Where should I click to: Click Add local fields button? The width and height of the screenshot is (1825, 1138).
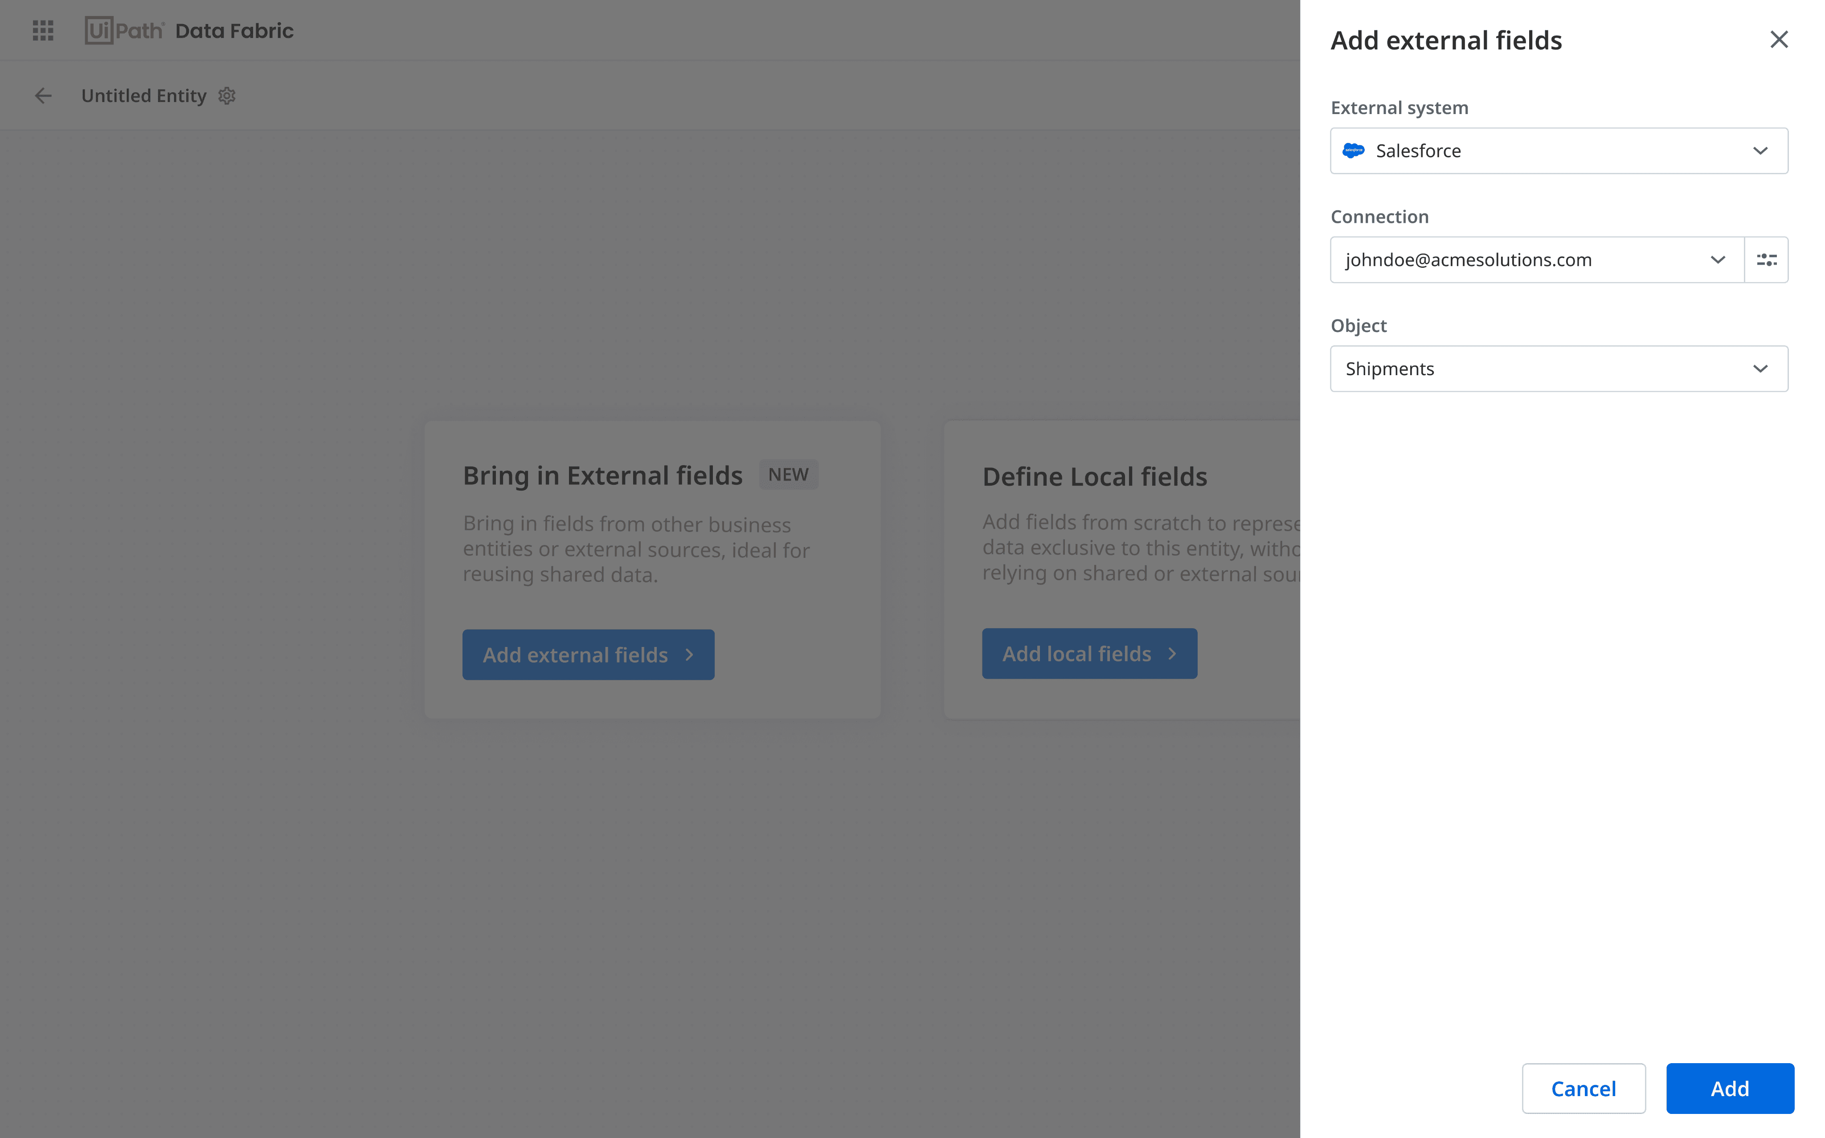click(1089, 653)
